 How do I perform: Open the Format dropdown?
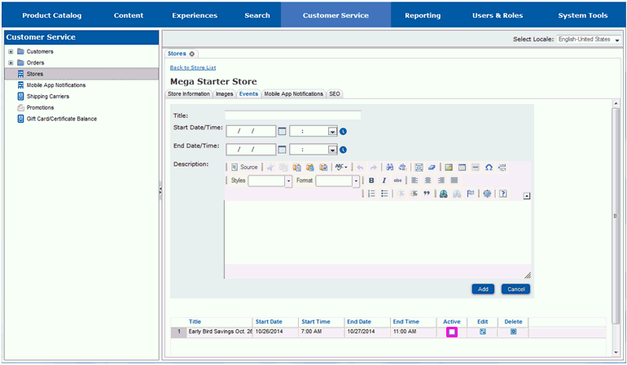(356, 181)
